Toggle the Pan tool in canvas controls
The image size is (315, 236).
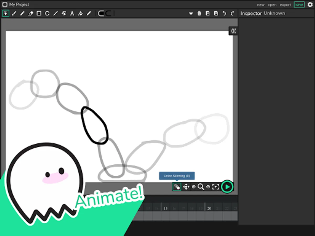(x=186, y=187)
